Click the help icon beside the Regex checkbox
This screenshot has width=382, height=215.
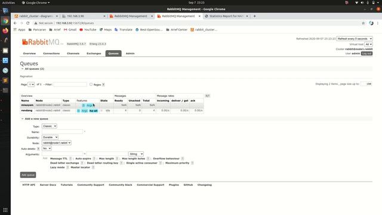pyautogui.click(x=103, y=85)
